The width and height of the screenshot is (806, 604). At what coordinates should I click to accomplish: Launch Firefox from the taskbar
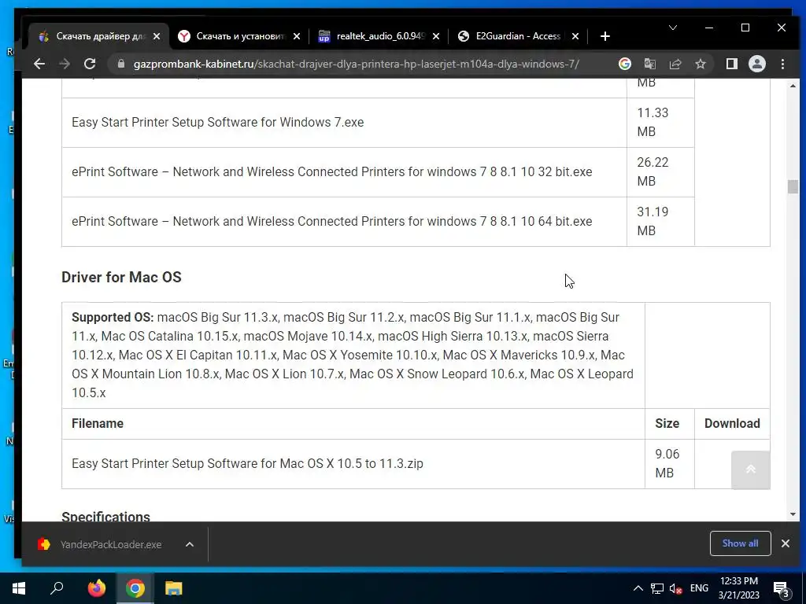96,588
